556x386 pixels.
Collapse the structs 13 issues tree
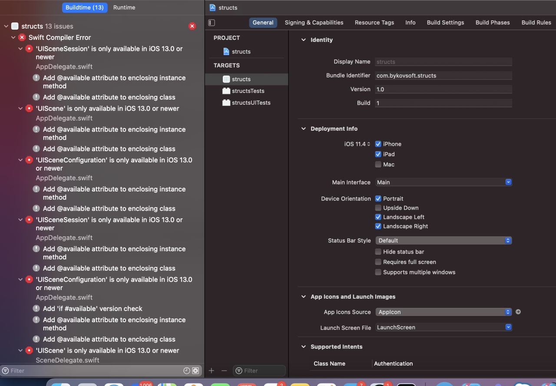click(x=6, y=26)
